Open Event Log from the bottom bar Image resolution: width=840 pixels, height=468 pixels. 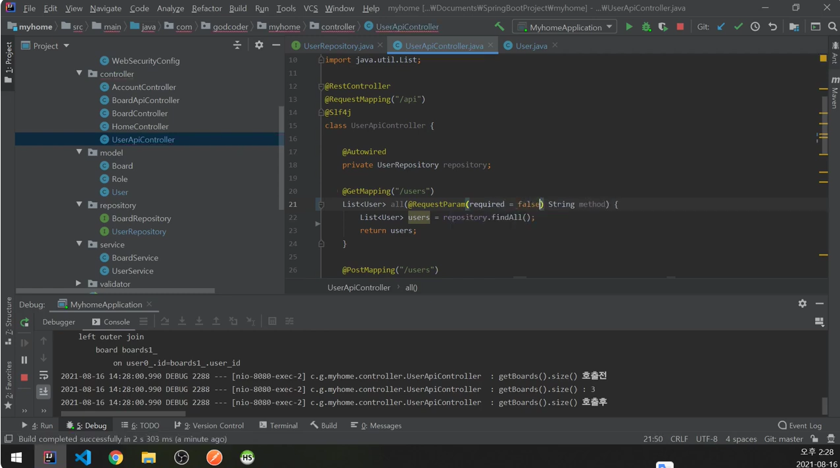point(799,425)
